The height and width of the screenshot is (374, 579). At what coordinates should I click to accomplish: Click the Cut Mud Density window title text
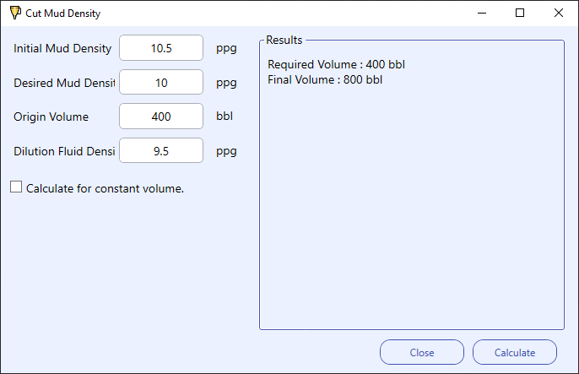pyautogui.click(x=62, y=14)
